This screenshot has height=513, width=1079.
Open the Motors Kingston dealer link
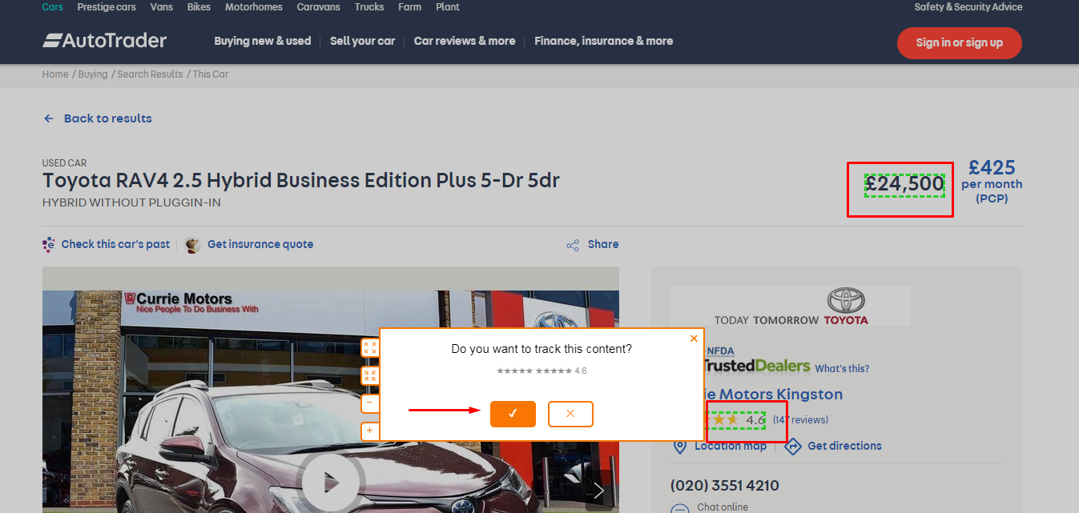[774, 395]
